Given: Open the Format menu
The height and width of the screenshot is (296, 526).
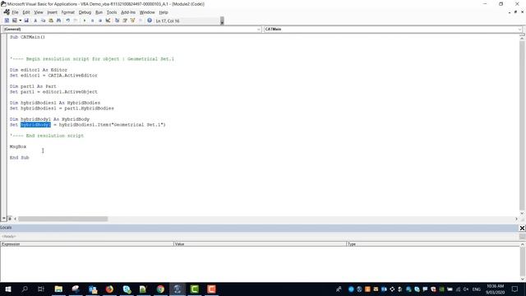Looking at the screenshot, I should click(x=67, y=12).
